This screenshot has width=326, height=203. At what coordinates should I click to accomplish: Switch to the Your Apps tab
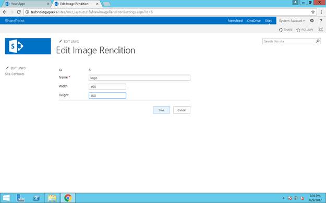tap(26, 4)
